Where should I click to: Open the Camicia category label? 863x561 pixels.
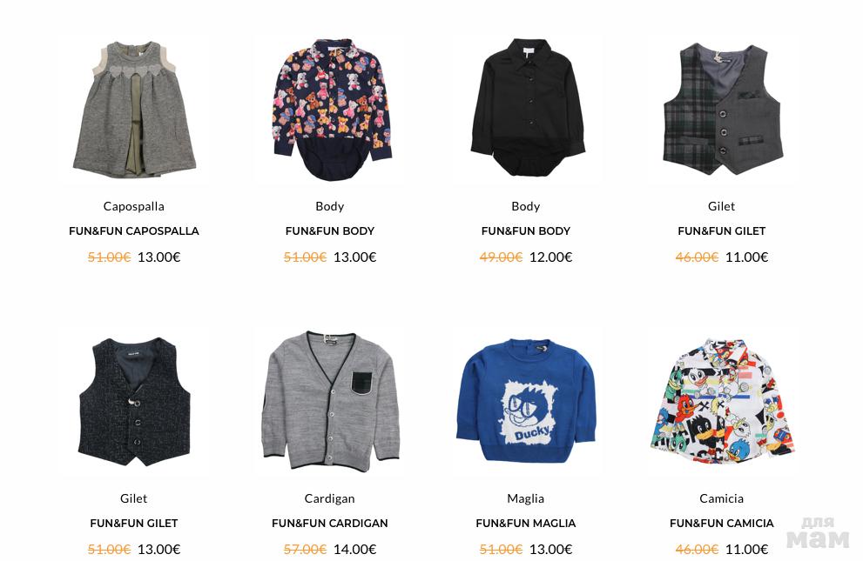click(722, 499)
